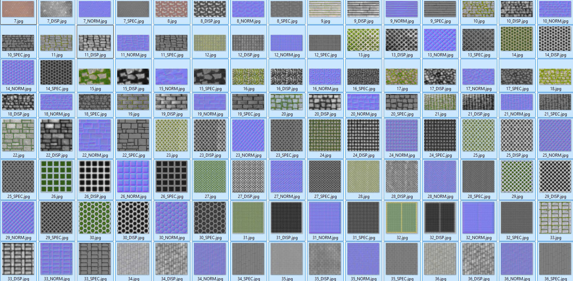Select the 9_NORM.jpg normal map file
This screenshot has height=281, width=573.
click(x=402, y=10)
